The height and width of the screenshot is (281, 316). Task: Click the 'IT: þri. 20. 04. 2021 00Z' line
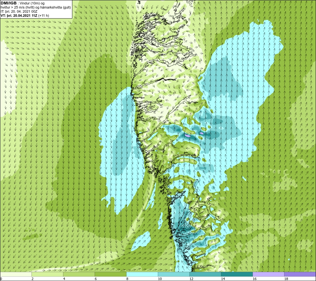point(19,11)
